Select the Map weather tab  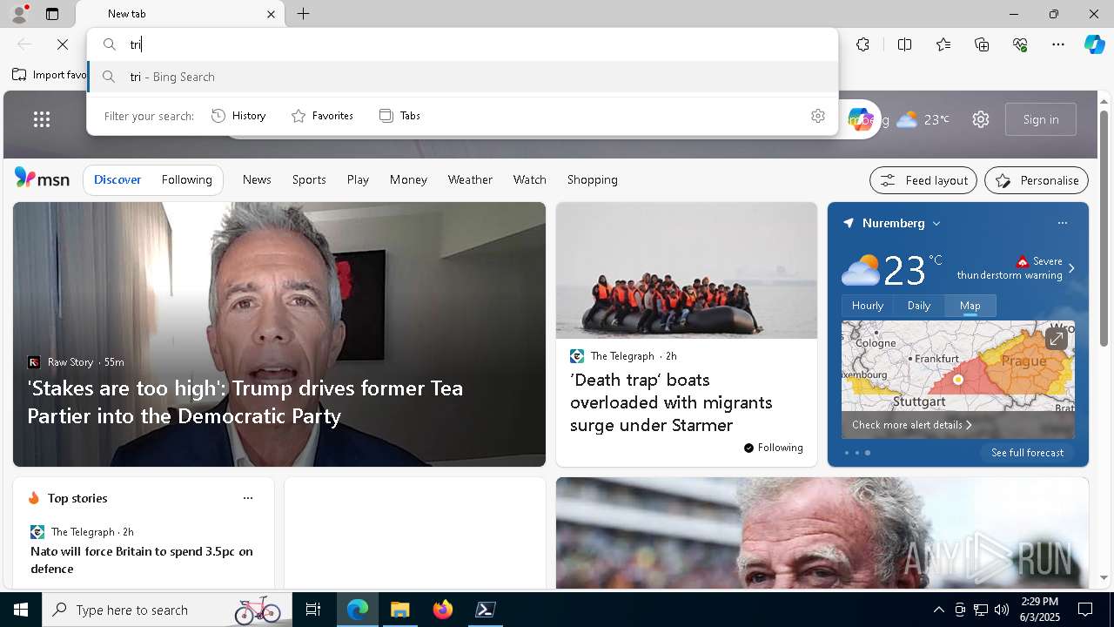pos(970,306)
